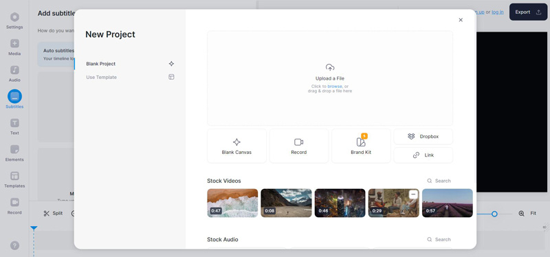Click the Stock Audio heading
Image resolution: width=550 pixels, height=257 pixels.
tap(222, 239)
